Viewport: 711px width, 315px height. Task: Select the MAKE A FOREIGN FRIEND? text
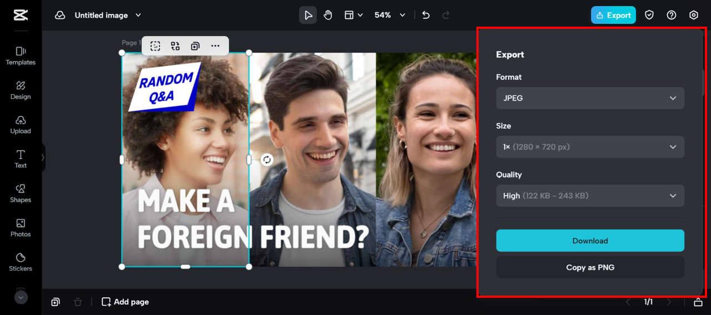coord(253,219)
